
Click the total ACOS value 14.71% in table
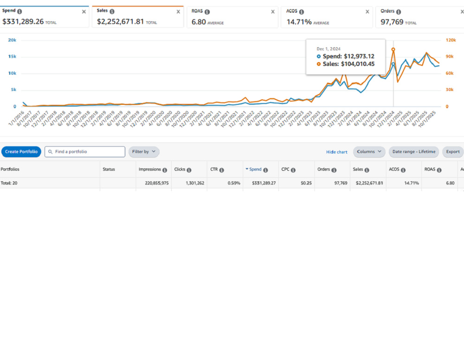tap(412, 183)
